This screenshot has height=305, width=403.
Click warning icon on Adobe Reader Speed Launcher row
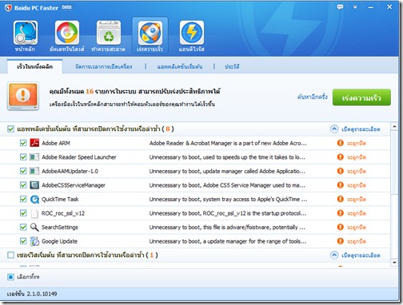(341, 157)
